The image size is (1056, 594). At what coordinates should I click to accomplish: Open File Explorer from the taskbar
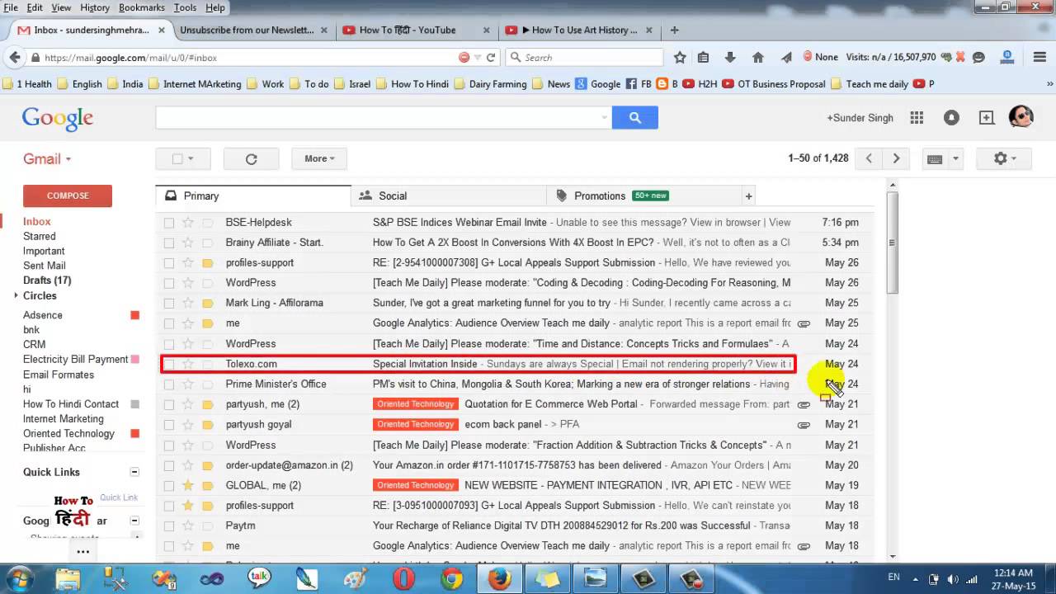coord(68,579)
